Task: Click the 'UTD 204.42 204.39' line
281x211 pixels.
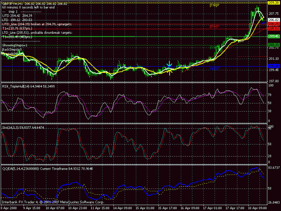Action: tap(17, 16)
